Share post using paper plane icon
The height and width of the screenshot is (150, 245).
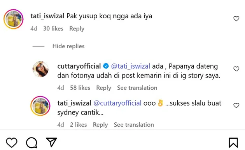51,142
